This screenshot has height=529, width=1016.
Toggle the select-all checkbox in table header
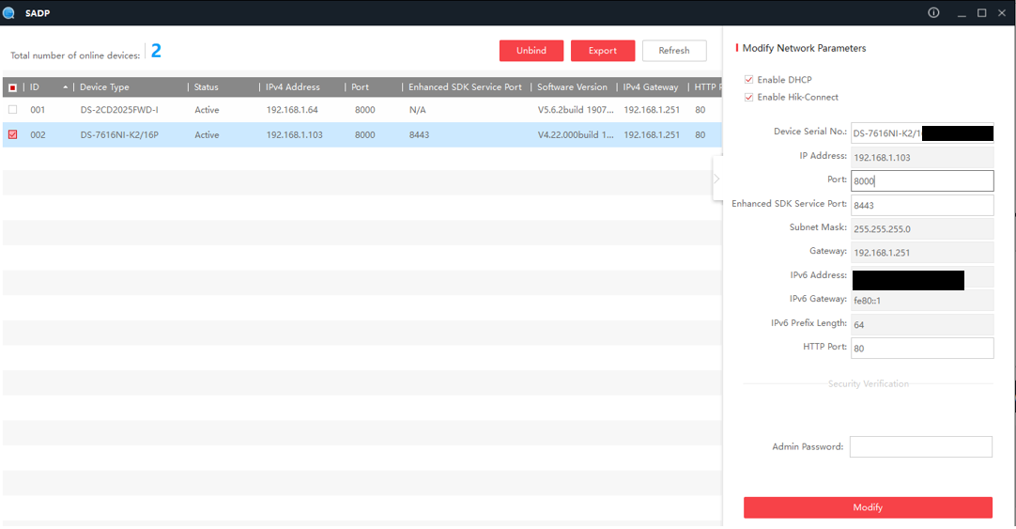point(12,87)
